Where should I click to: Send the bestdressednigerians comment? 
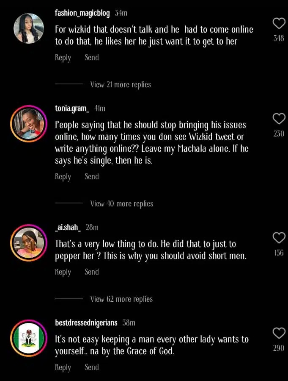[x=91, y=367]
